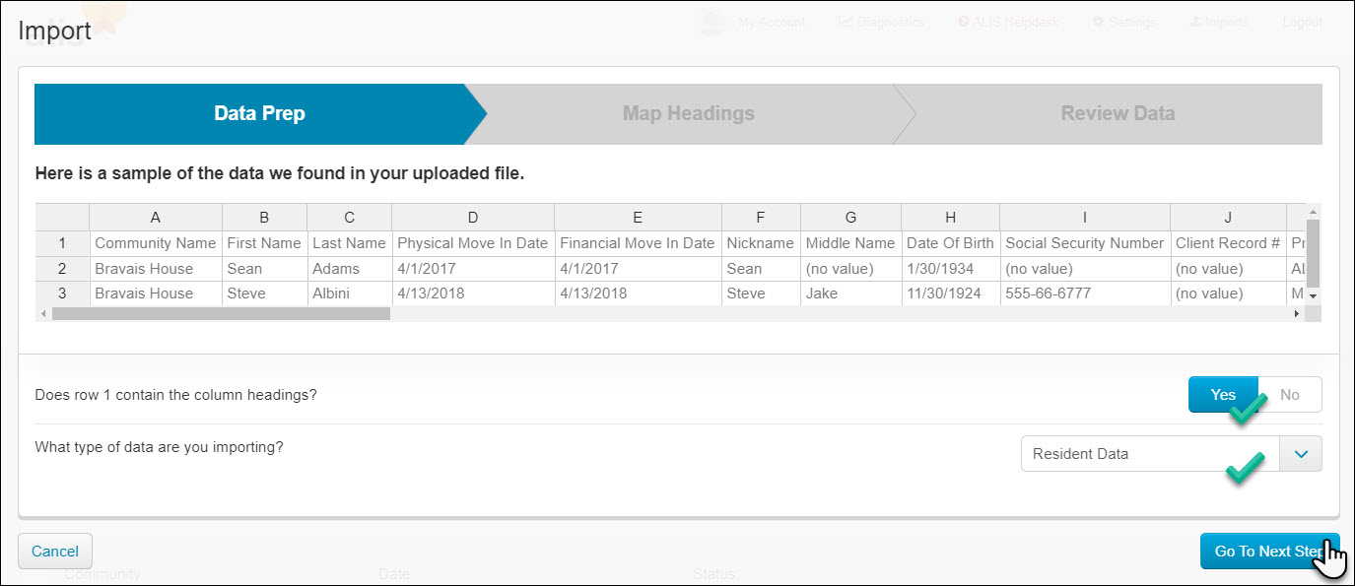Select row 2 header in table
Viewport: 1355px width, 586px height.
[x=62, y=269]
